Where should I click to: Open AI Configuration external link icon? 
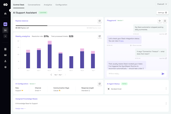pos(100,84)
